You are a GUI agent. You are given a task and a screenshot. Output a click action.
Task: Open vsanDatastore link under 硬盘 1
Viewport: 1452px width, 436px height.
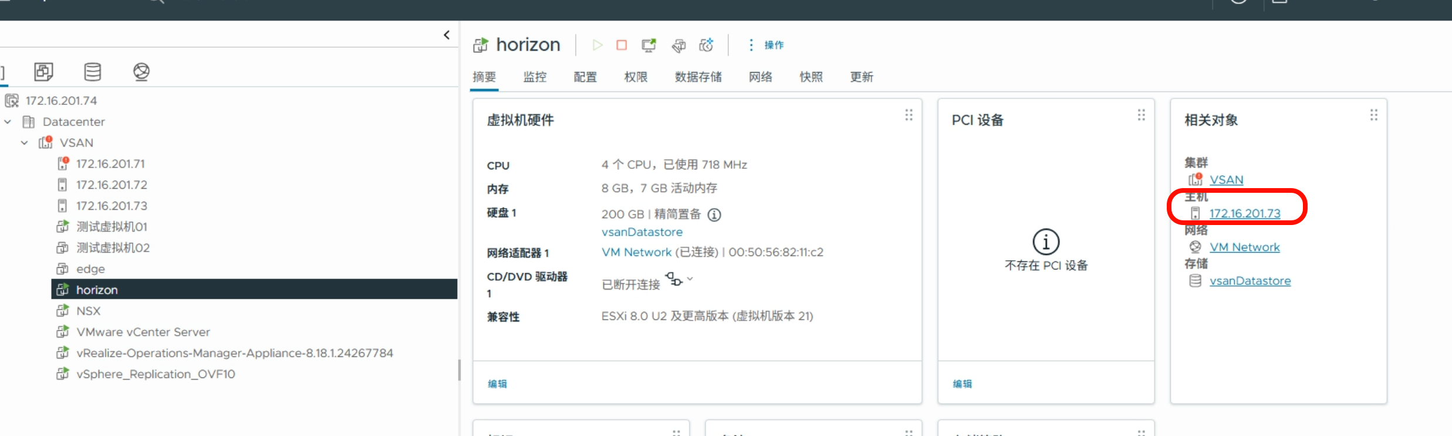click(642, 233)
